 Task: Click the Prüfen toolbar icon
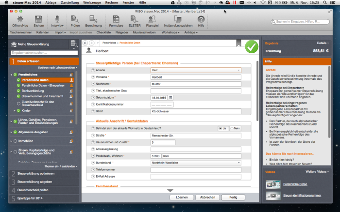(x=75, y=19)
